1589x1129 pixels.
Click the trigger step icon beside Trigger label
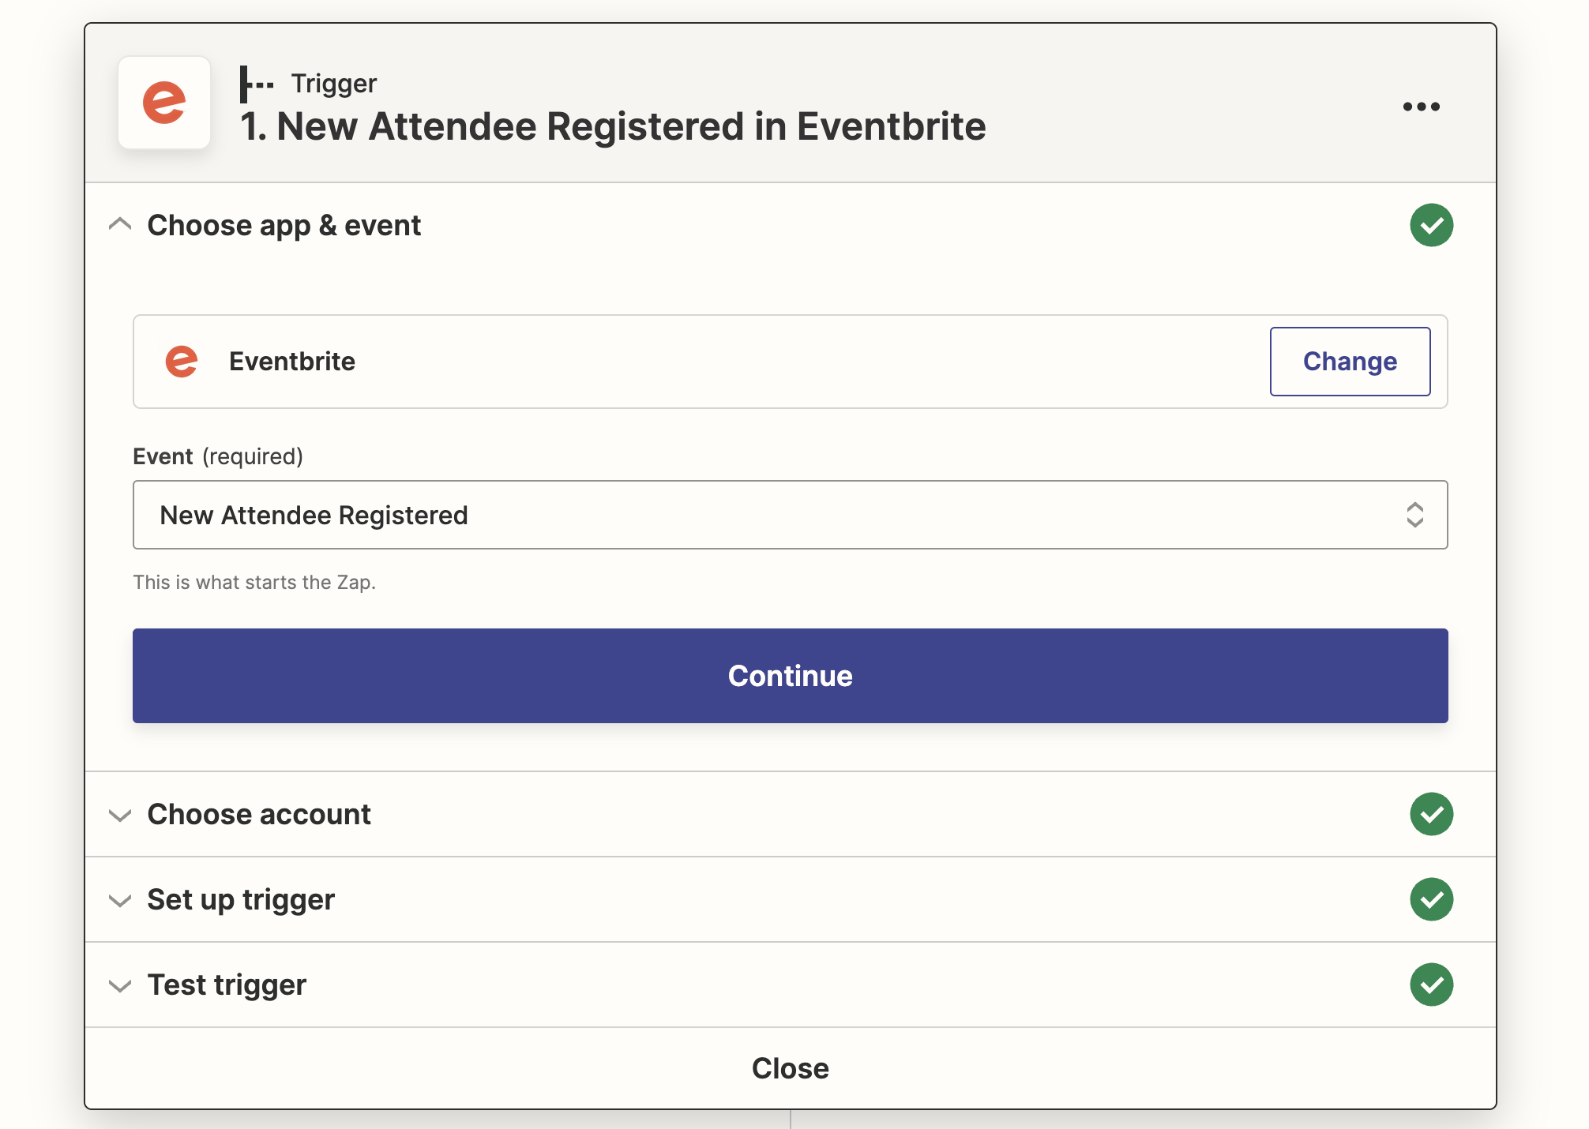tap(256, 83)
